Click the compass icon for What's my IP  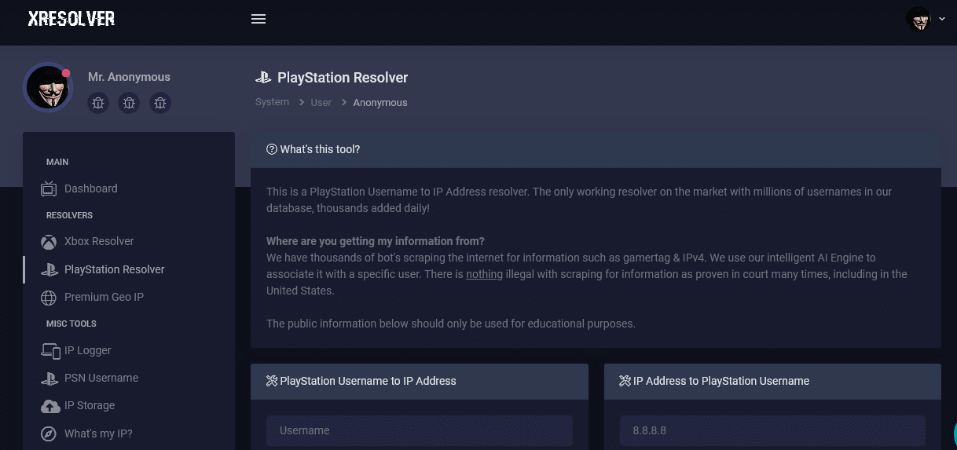[x=49, y=434]
